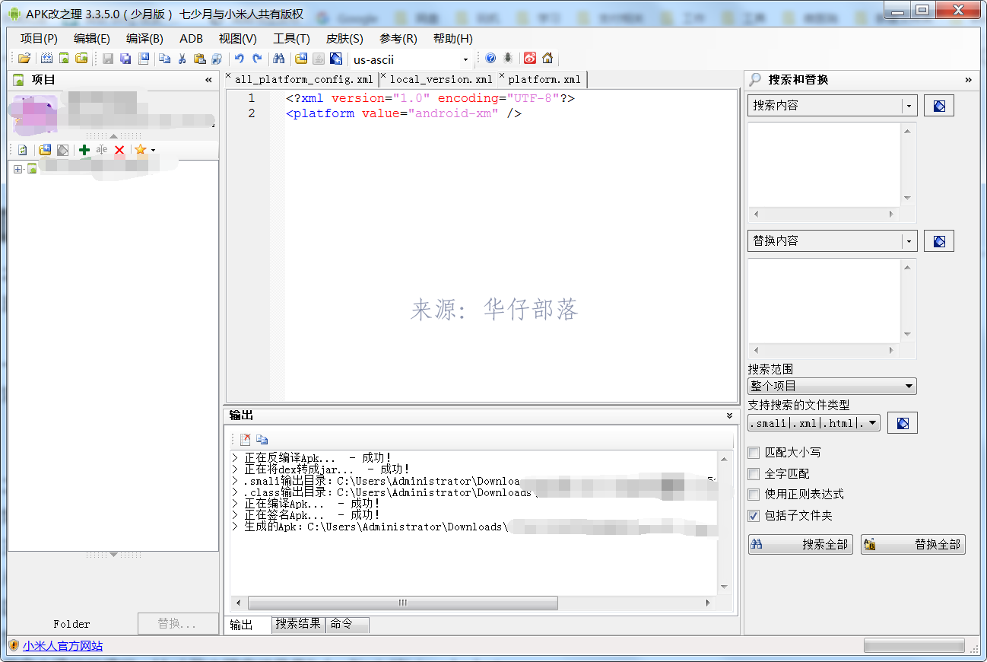Viewport: 987px width, 662px height.
Task: Click the Folder tab in project panel
Action: click(x=71, y=624)
